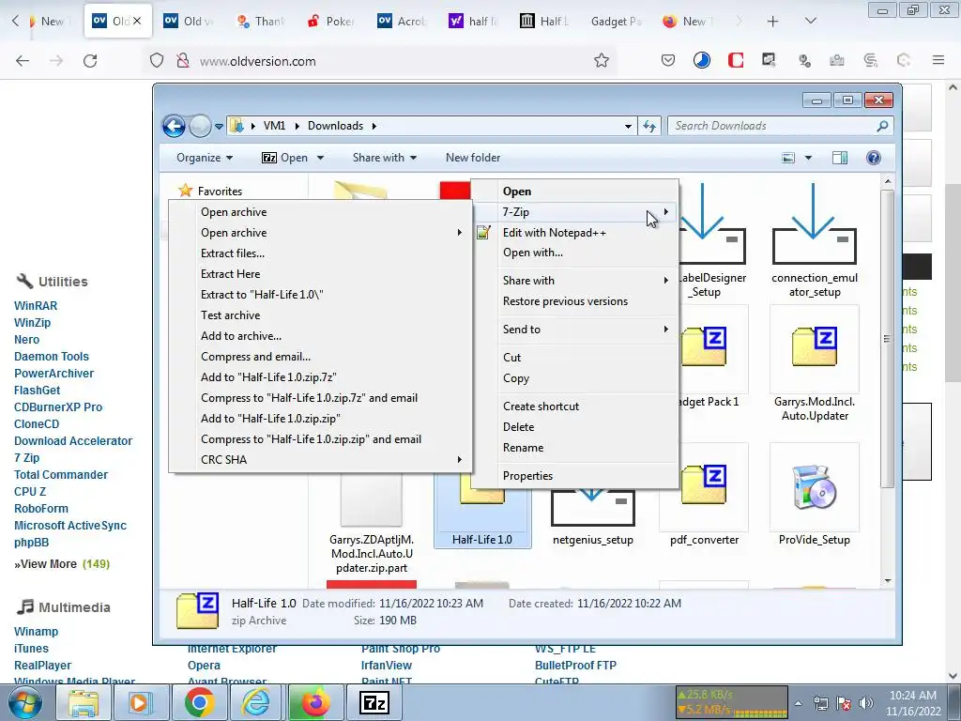This screenshot has width=961, height=721.
Task: Click the Explorer forward navigation arrow
Action: point(200,127)
